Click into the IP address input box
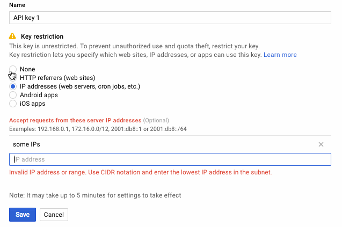 pos(170,159)
